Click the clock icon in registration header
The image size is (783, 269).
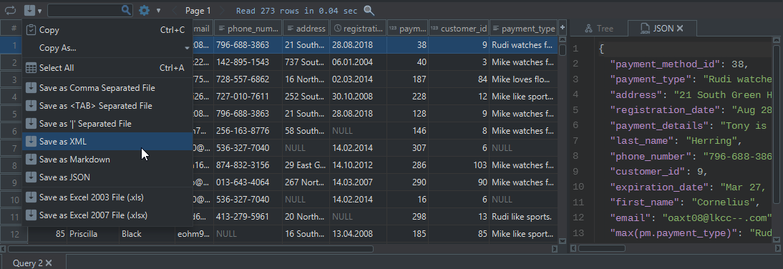(x=338, y=29)
